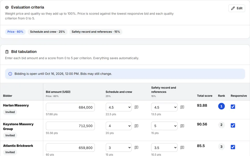
Task: Select the Schedule and crew · 25% chip
Action: point(47,32)
